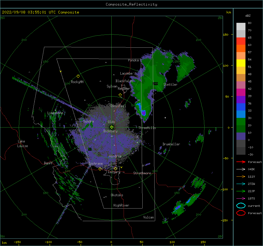Click the Didsbury label

[x=110, y=131]
